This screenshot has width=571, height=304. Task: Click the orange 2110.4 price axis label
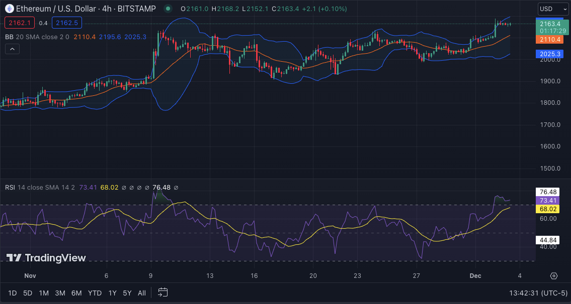[550, 39]
